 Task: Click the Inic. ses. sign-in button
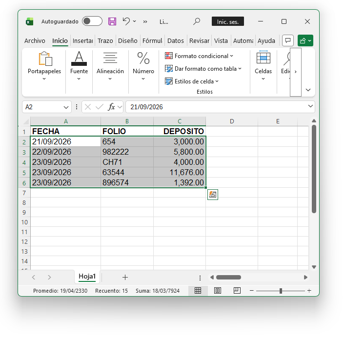click(x=228, y=21)
